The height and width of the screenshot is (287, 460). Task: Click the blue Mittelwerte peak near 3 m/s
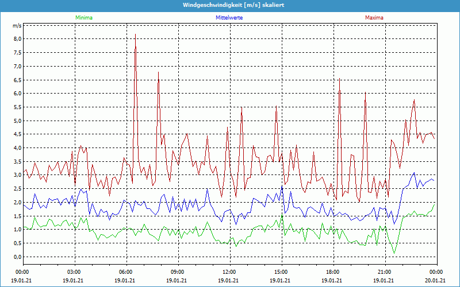click(414, 173)
